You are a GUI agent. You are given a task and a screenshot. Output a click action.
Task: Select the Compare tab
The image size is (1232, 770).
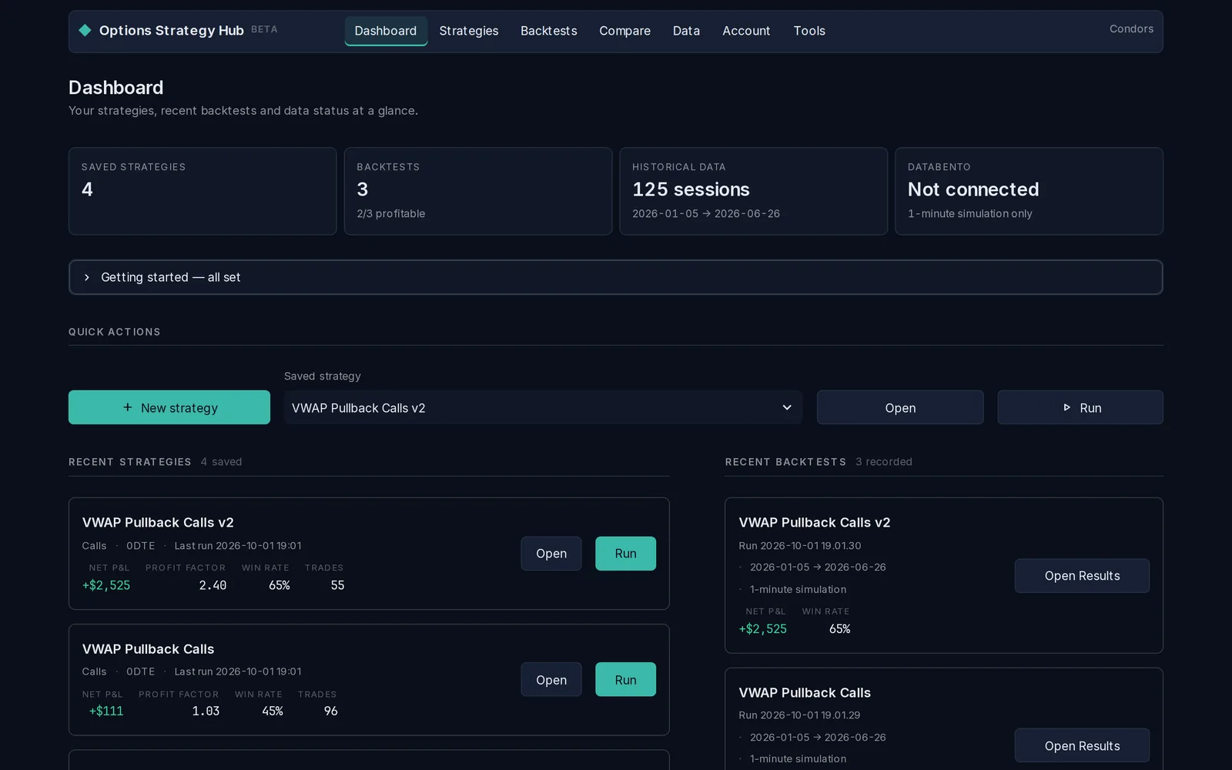coord(625,31)
